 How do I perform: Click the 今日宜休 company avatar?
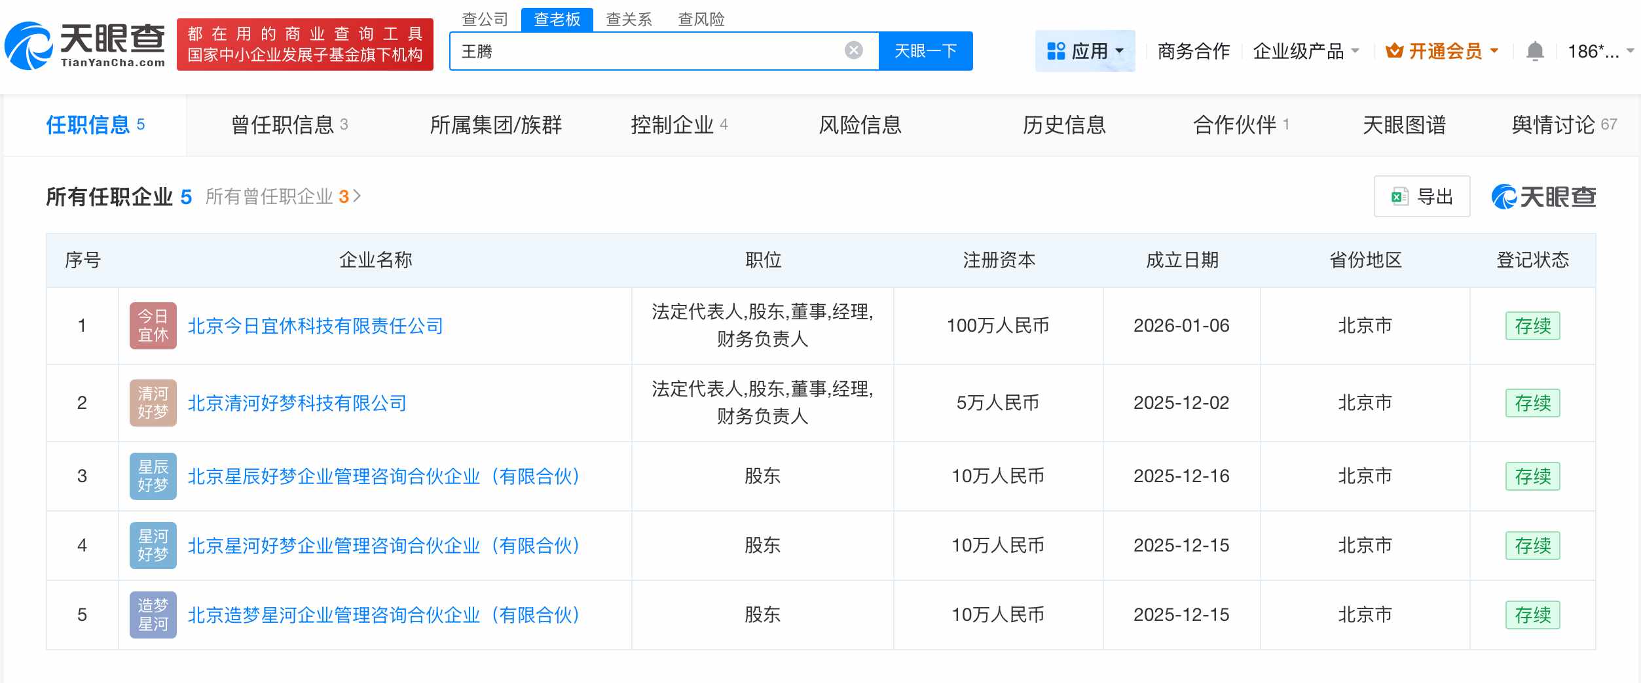pyautogui.click(x=153, y=325)
